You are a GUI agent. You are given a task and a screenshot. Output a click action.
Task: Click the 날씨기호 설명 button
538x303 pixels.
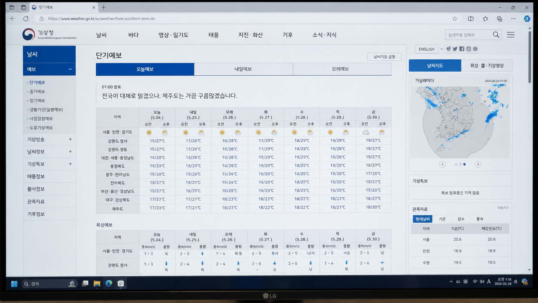click(x=384, y=57)
